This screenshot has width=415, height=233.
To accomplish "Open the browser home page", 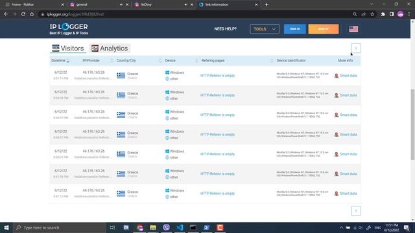I will click(x=32, y=14).
